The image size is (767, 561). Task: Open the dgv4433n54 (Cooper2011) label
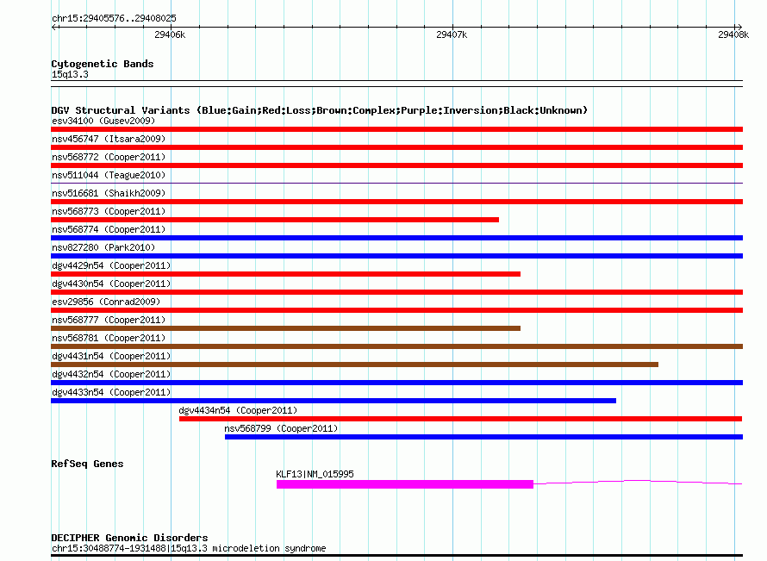pyautogui.click(x=111, y=392)
